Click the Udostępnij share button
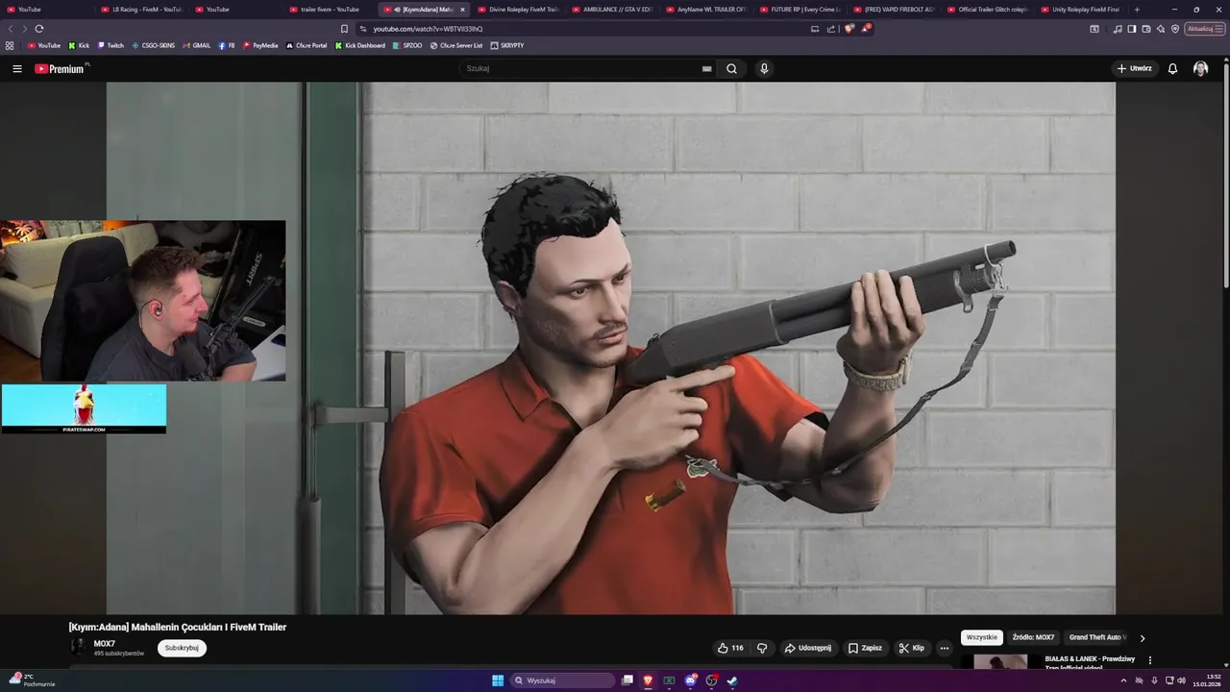1230x692 pixels. tap(808, 648)
